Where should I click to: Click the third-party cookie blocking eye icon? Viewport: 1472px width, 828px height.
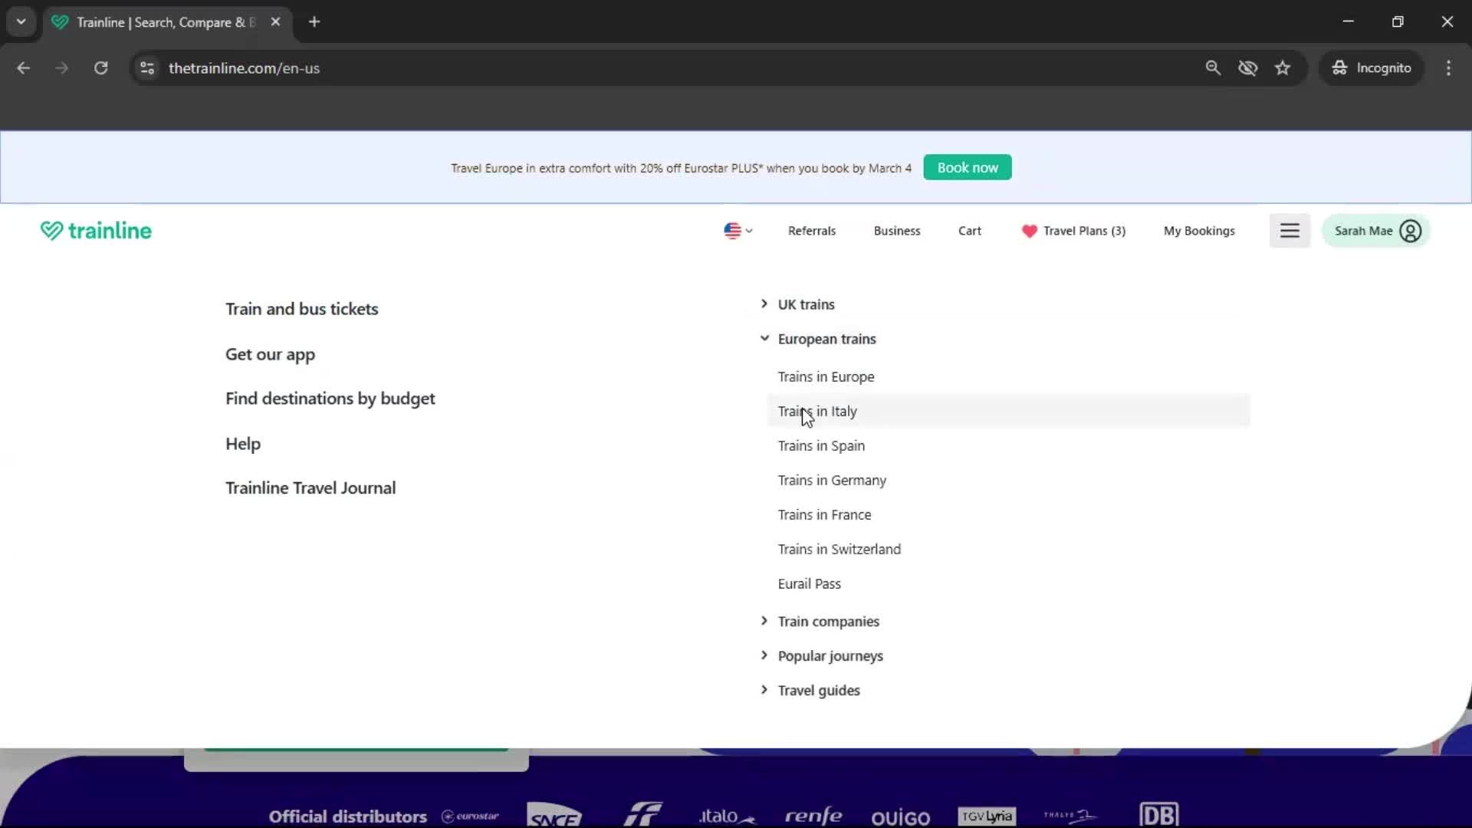point(1248,67)
